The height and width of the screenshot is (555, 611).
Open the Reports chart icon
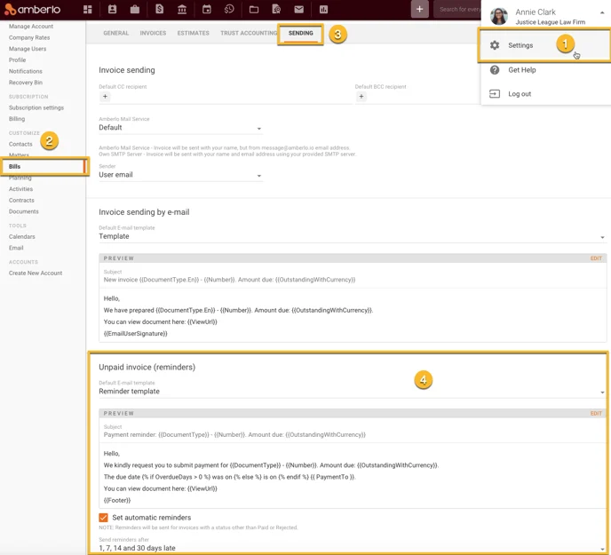pyautogui.click(x=324, y=10)
